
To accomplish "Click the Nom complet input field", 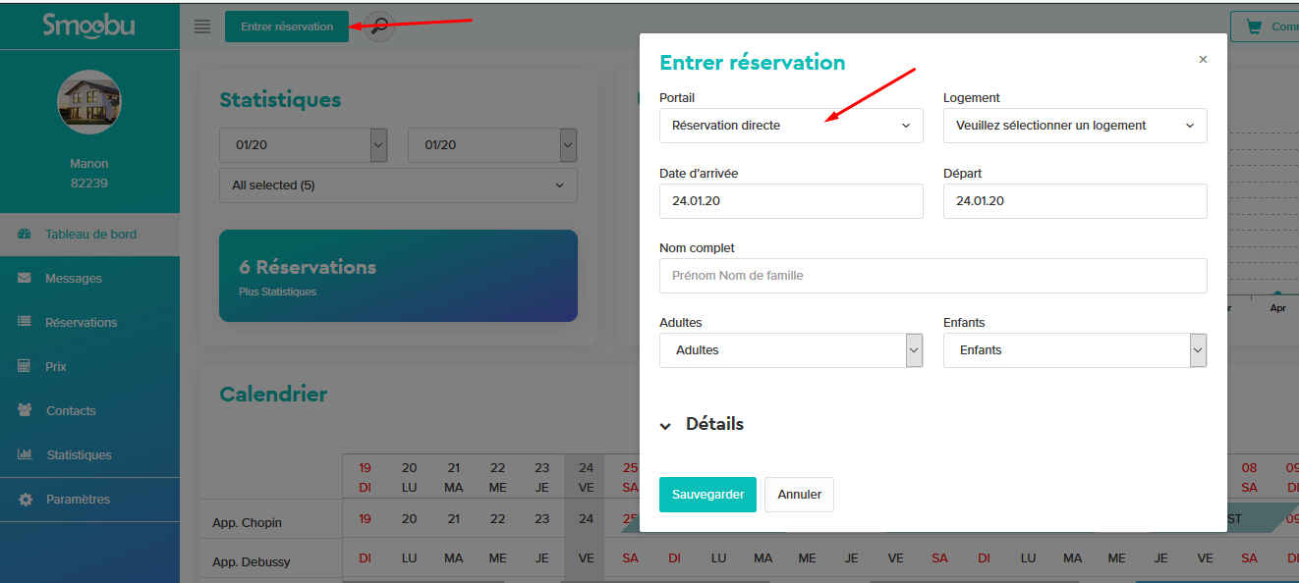I will [932, 276].
